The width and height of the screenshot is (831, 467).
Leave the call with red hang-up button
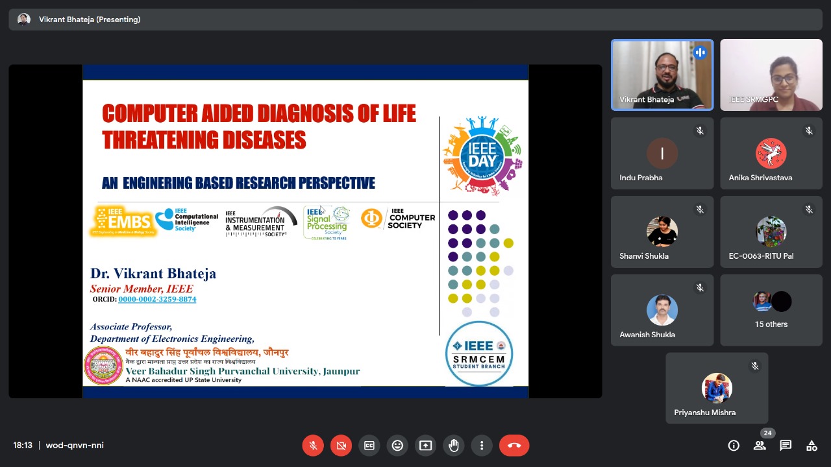(x=514, y=446)
